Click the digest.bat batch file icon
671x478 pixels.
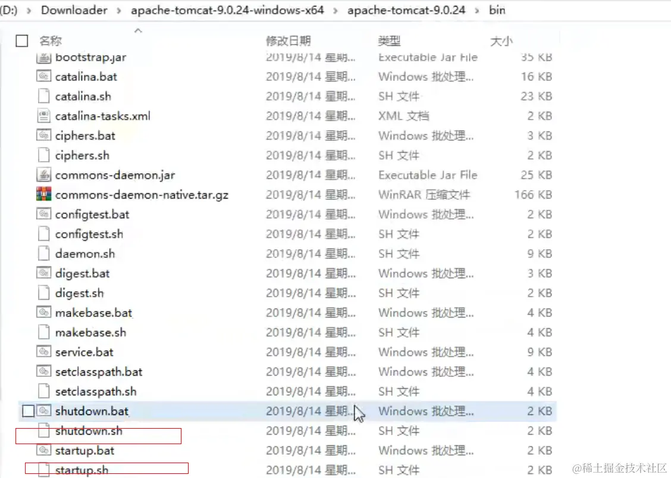click(x=43, y=273)
